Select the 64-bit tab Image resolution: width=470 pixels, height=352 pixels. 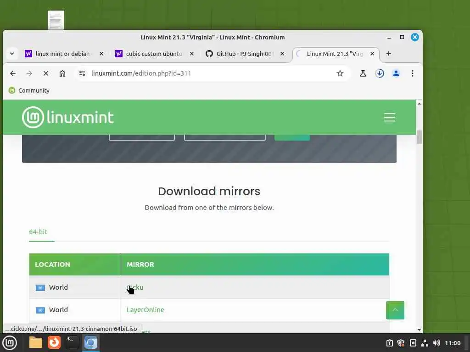38,231
